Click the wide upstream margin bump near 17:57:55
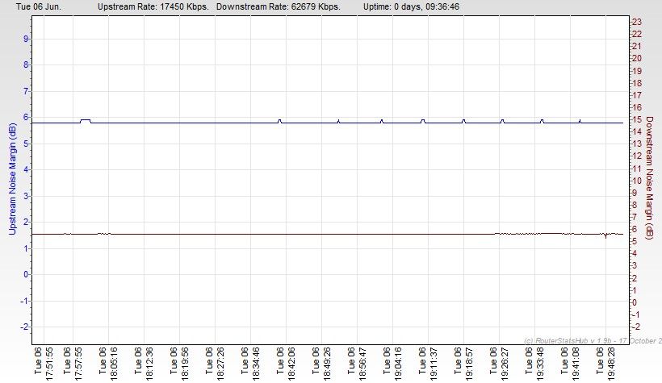662x383 pixels. coord(86,121)
